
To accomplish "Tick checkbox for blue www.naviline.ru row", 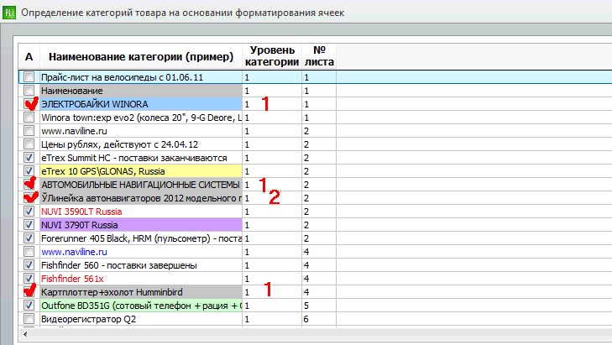I will click(x=29, y=251).
